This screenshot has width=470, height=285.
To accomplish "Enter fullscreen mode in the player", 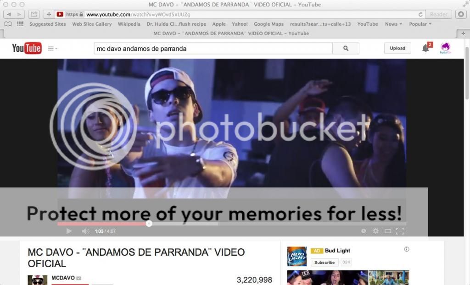I will pyautogui.click(x=400, y=231).
